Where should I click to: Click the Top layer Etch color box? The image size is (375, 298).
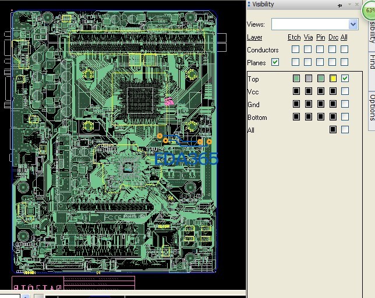point(296,79)
